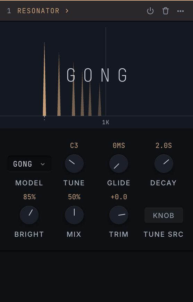Expand the chevron next to RESONATOR title

point(67,11)
